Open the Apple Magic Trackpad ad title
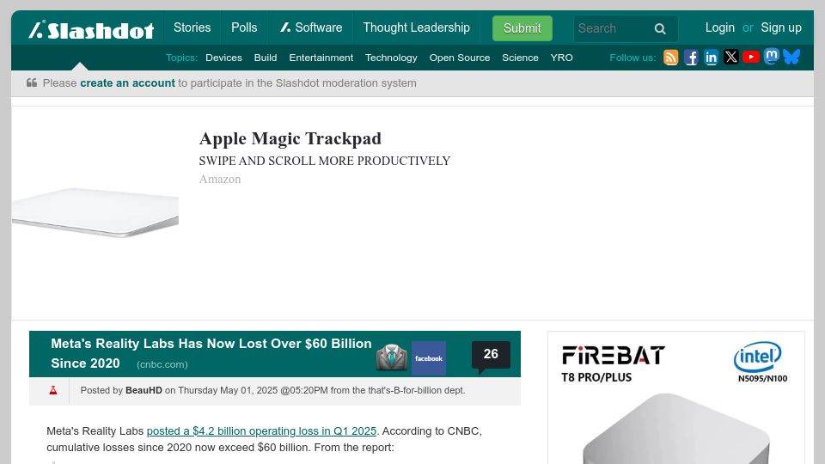The height and width of the screenshot is (464, 825). pyautogui.click(x=290, y=139)
